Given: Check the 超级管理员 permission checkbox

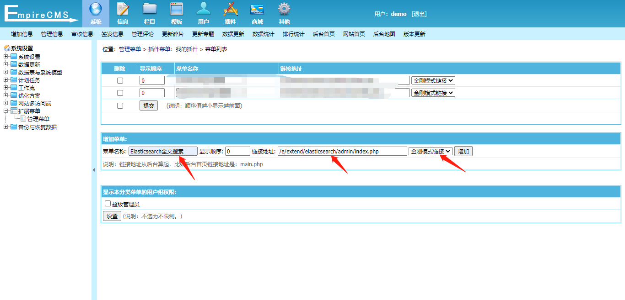Looking at the screenshot, I should pos(108,204).
